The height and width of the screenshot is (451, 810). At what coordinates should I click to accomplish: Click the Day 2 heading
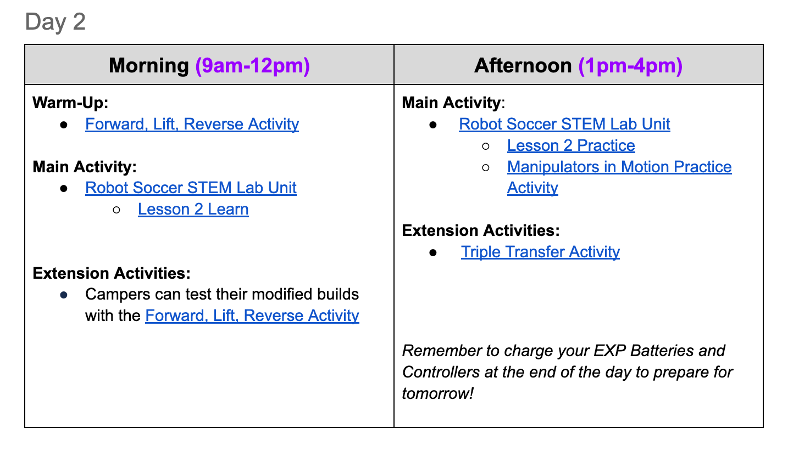click(56, 22)
